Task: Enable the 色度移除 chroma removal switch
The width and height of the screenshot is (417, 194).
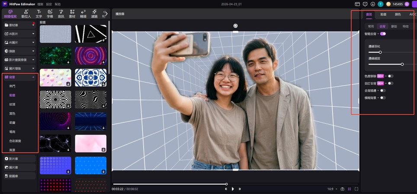Action: click(x=391, y=76)
